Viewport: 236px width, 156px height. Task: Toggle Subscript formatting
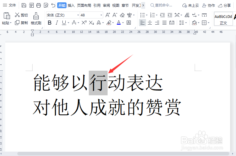(91, 23)
